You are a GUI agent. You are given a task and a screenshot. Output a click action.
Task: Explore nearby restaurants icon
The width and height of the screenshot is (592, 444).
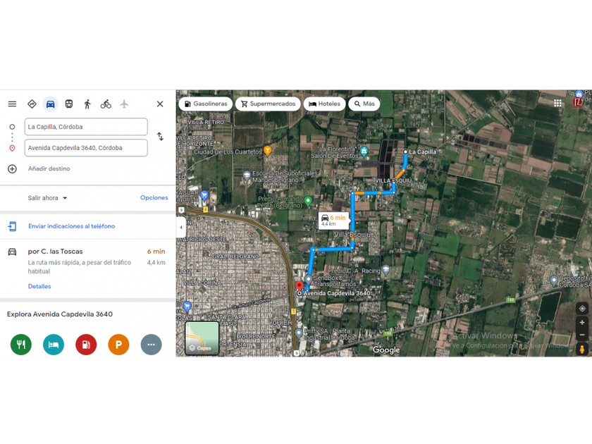coord(21,345)
